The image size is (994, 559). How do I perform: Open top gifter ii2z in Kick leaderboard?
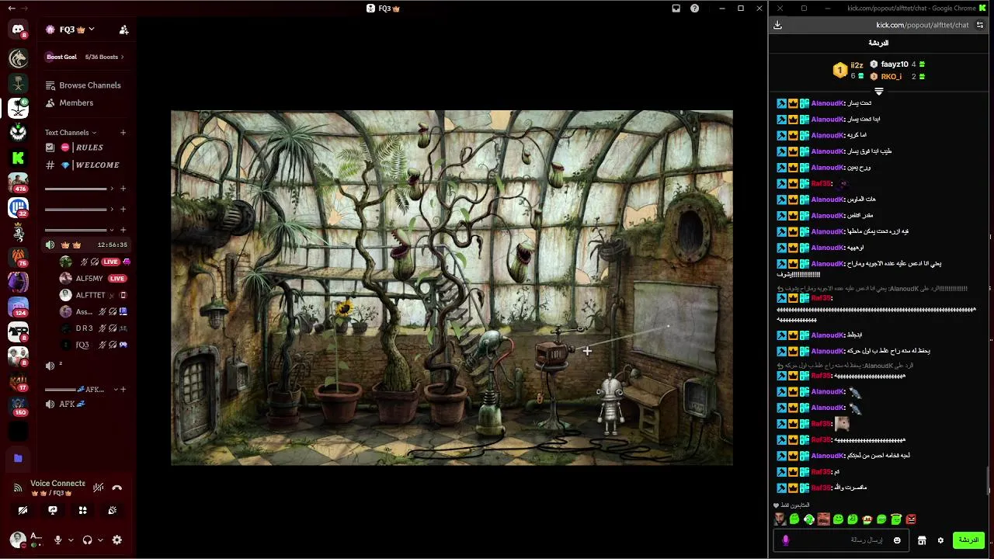tap(848, 70)
